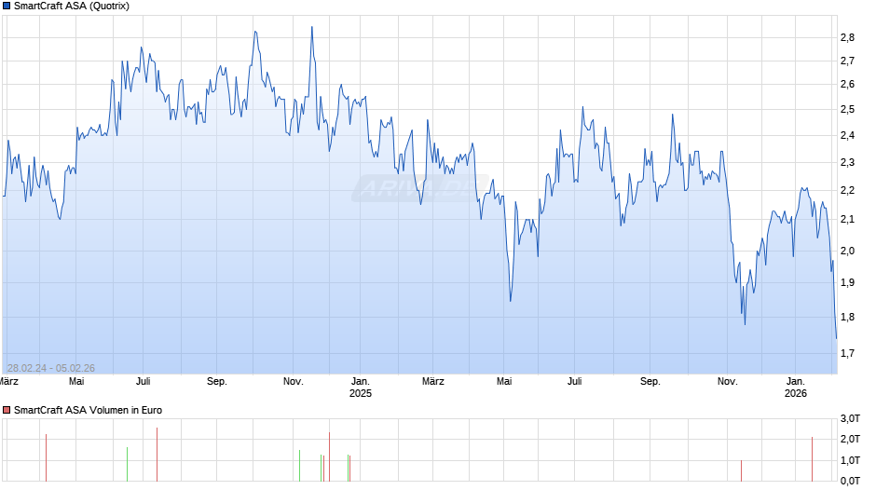Click the 'Jan. 2026' time axis label
Image resolution: width=876 pixels, height=490 pixels.
pos(796,388)
